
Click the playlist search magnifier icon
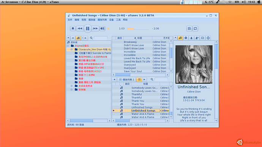(152, 79)
